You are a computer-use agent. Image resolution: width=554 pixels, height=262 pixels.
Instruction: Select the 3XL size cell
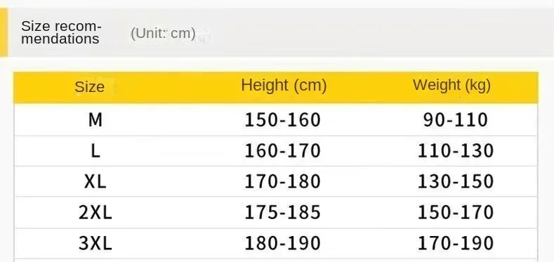[x=95, y=243]
